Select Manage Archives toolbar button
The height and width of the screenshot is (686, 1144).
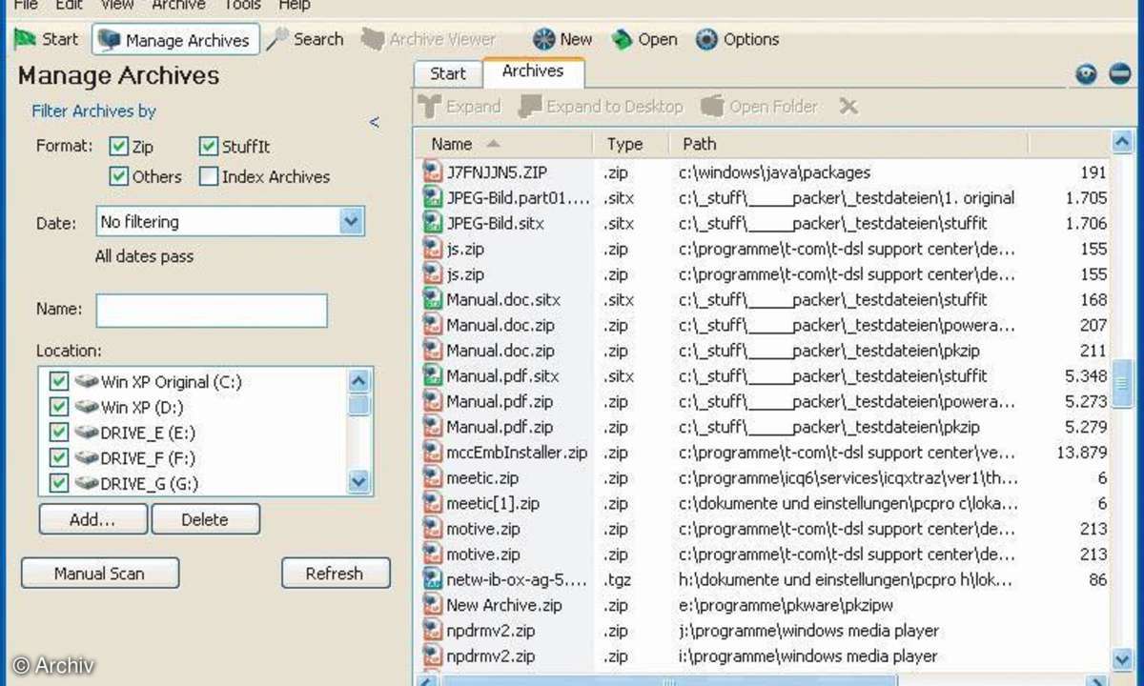[x=175, y=40]
